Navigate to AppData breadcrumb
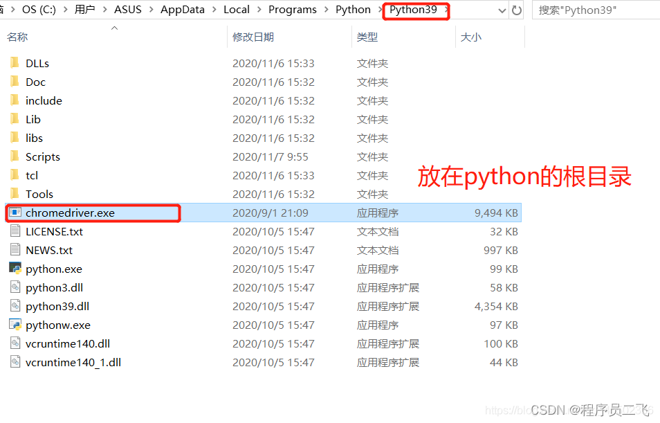Image resolution: width=660 pixels, height=423 pixels. [182, 10]
